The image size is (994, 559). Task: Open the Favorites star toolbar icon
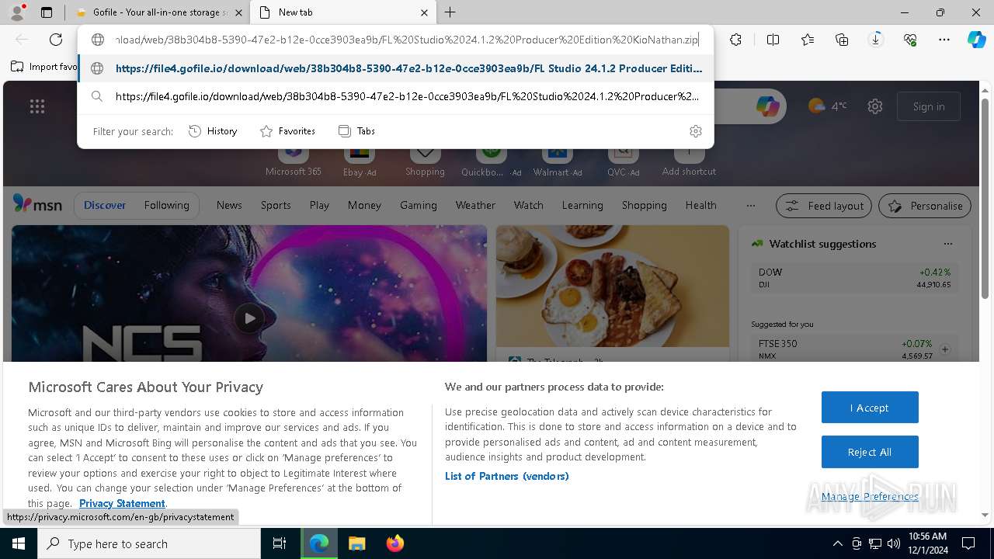click(808, 40)
